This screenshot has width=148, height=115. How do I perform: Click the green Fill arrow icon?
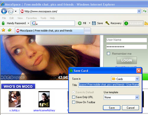click(x=80, y=23)
